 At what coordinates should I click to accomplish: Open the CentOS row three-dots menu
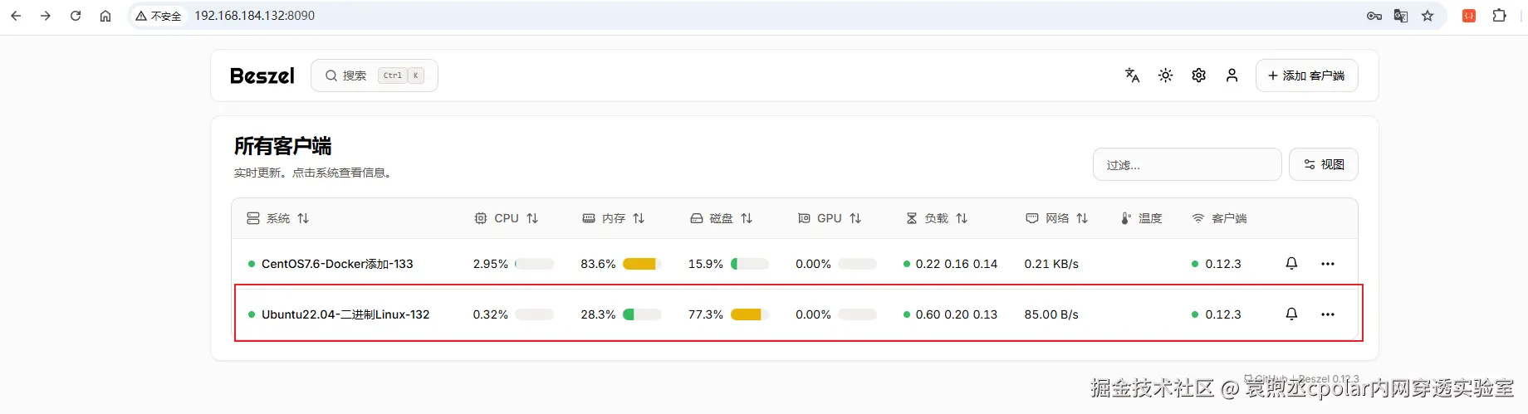click(1328, 264)
